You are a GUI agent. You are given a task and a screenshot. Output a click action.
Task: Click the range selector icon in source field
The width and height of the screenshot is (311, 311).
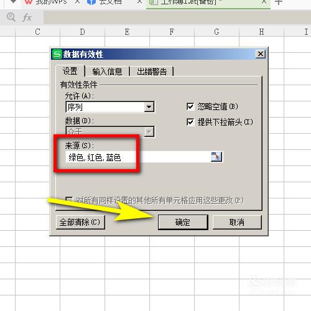click(216, 157)
